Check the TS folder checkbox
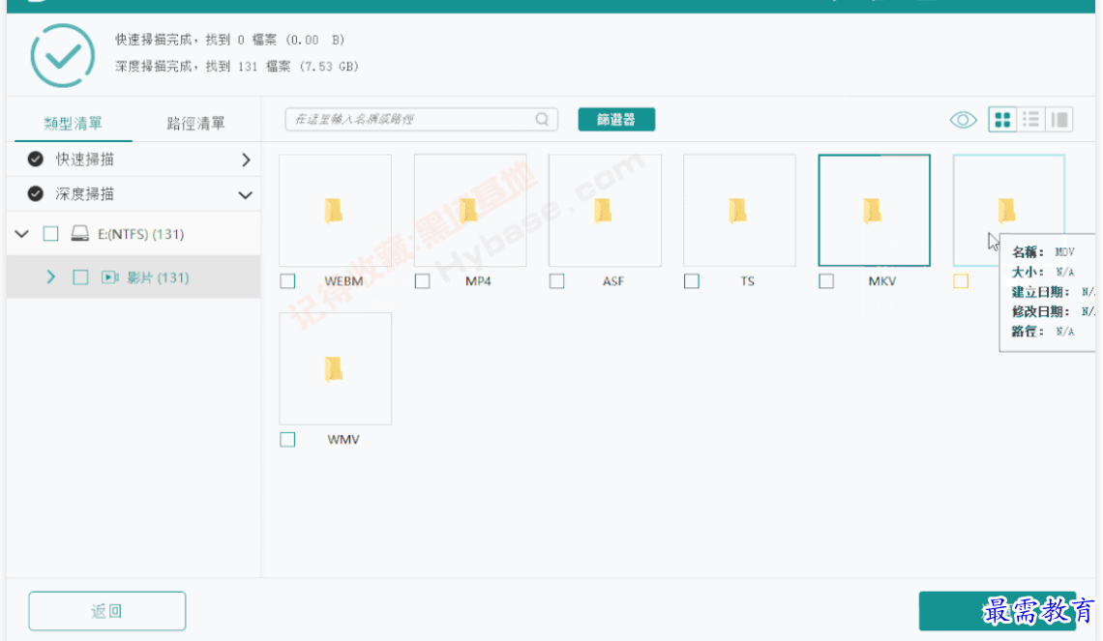The image size is (1103, 641). coord(692,281)
